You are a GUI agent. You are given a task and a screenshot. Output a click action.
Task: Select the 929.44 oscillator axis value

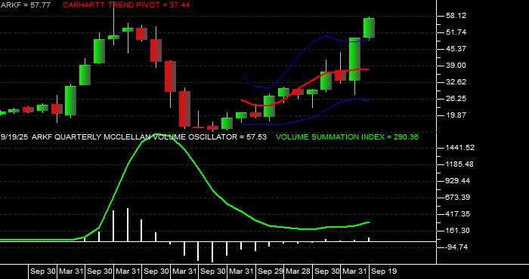point(458,181)
